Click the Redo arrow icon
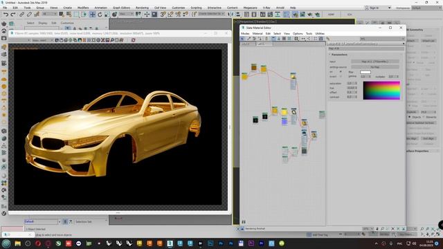This screenshot has height=249, width=443. pyautogui.click(x=13, y=15)
